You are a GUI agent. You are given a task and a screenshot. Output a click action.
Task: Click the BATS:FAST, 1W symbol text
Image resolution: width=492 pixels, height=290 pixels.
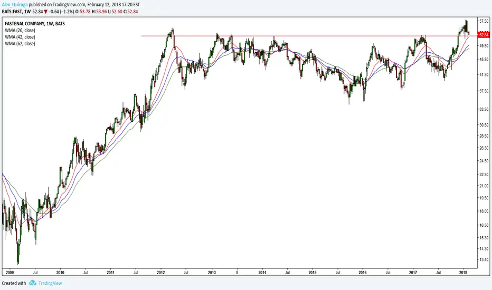tap(16, 12)
